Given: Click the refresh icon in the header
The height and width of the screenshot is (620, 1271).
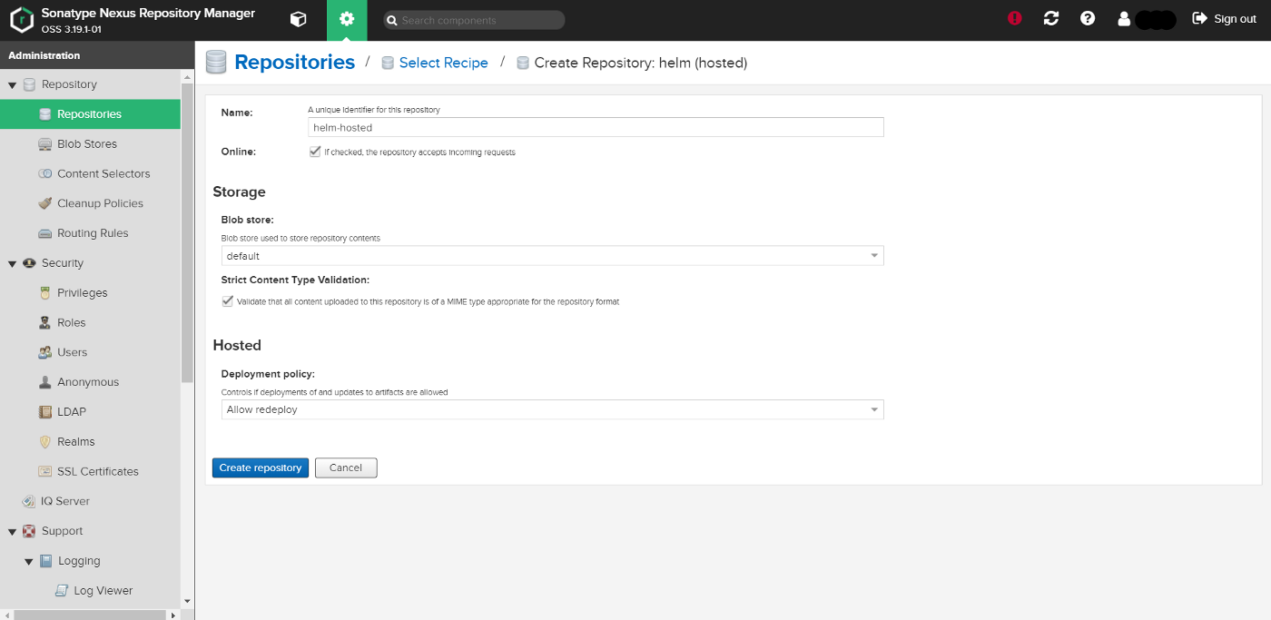Looking at the screenshot, I should (1050, 17).
